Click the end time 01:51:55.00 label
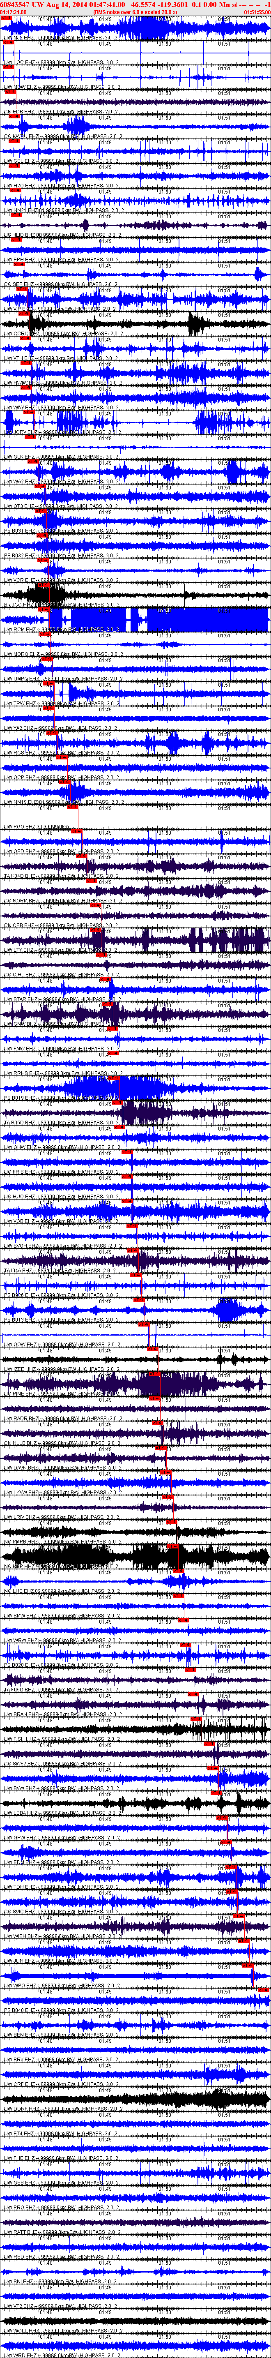Screen dimensions: 271x2358 pos(257,13)
